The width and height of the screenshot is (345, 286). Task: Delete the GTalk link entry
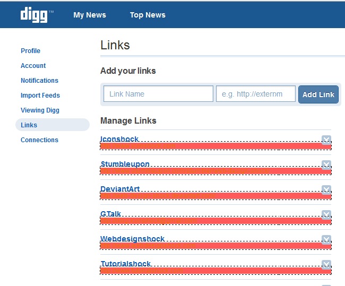[x=326, y=215]
